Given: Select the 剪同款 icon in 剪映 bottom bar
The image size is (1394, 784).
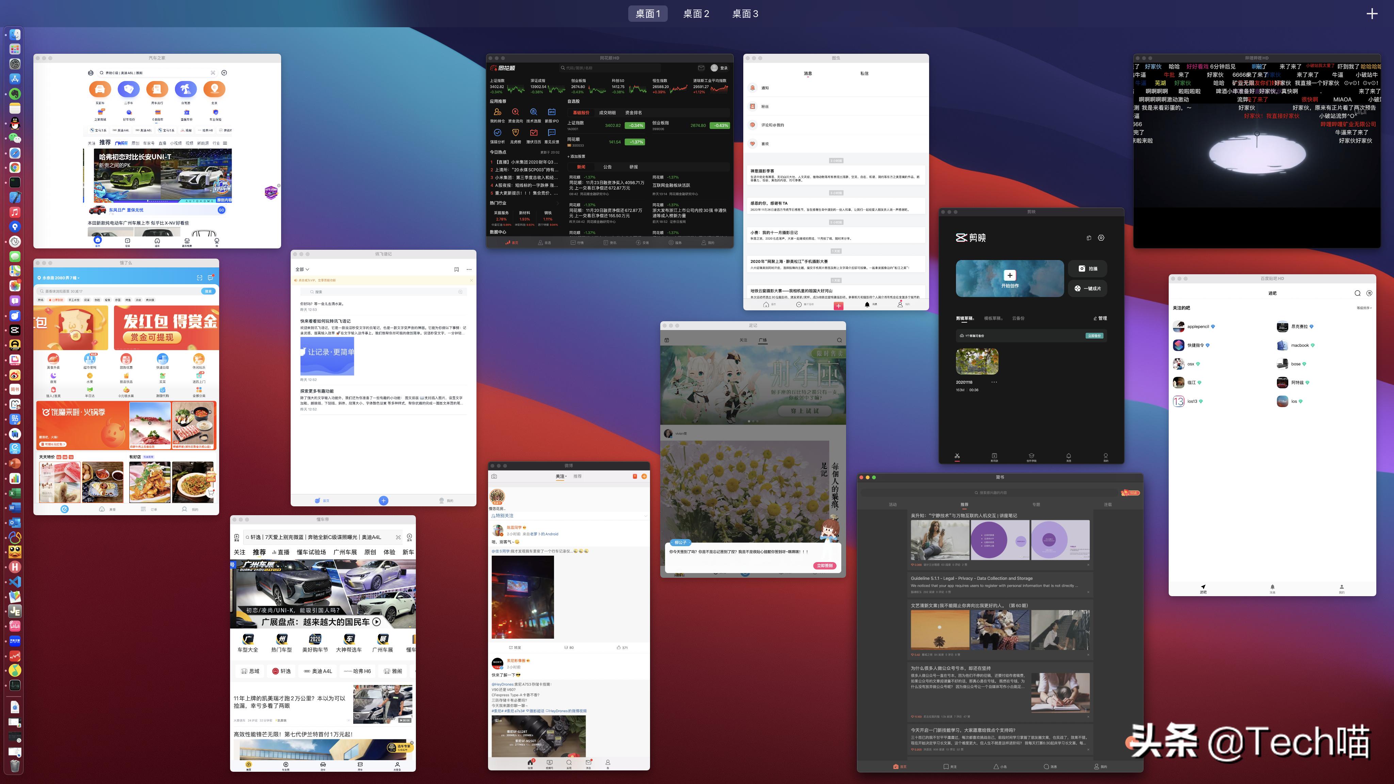Looking at the screenshot, I should (995, 457).
